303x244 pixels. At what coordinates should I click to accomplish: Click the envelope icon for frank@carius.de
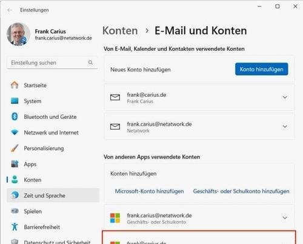(115, 97)
